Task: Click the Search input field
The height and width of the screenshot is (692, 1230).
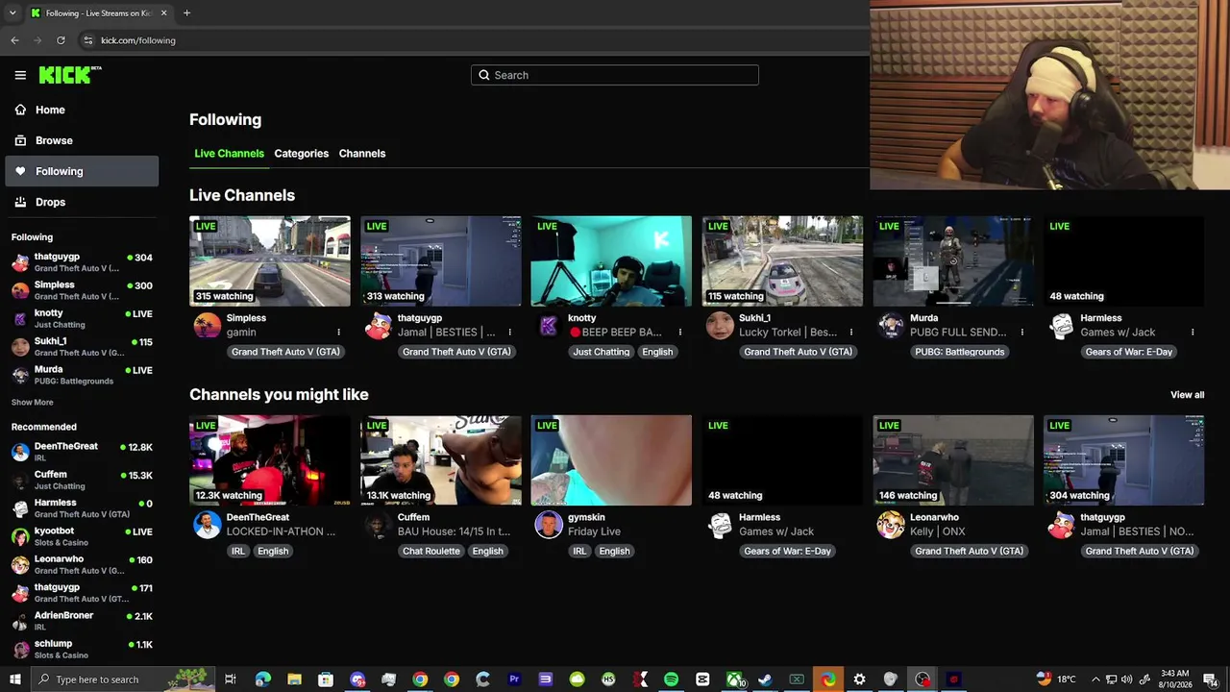Action: [615, 75]
